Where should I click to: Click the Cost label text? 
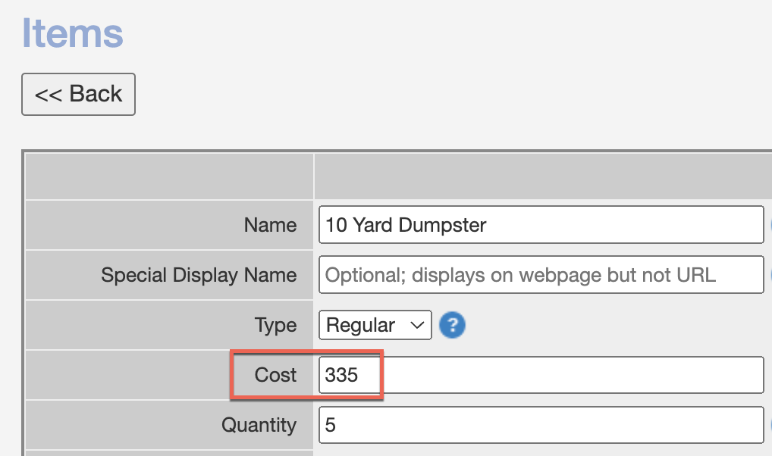click(x=275, y=375)
